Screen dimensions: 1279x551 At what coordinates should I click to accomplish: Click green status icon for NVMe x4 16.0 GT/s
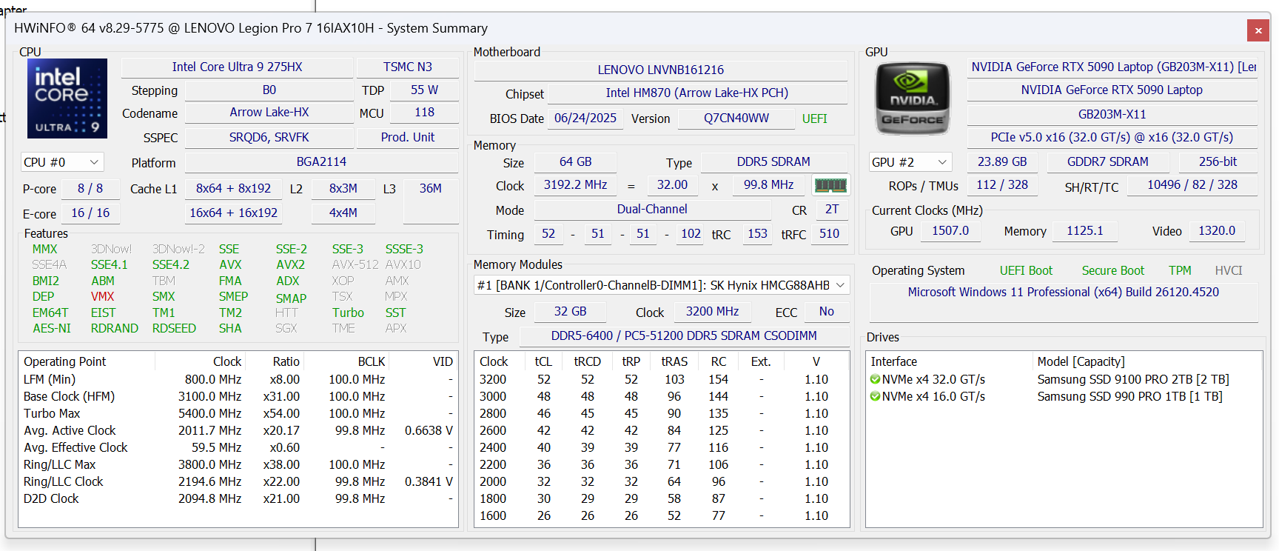pos(875,396)
